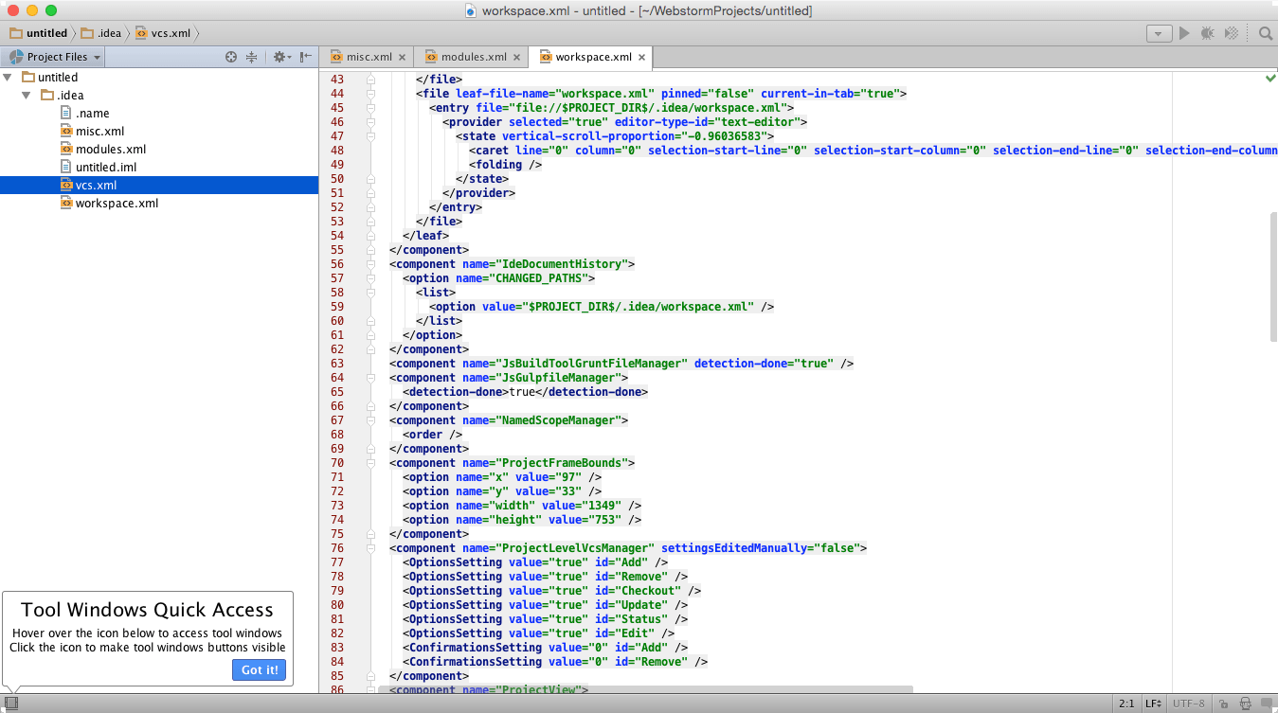This screenshot has width=1278, height=713.
Task: Click the .idea folder icon in tree
Action: pos(47,96)
